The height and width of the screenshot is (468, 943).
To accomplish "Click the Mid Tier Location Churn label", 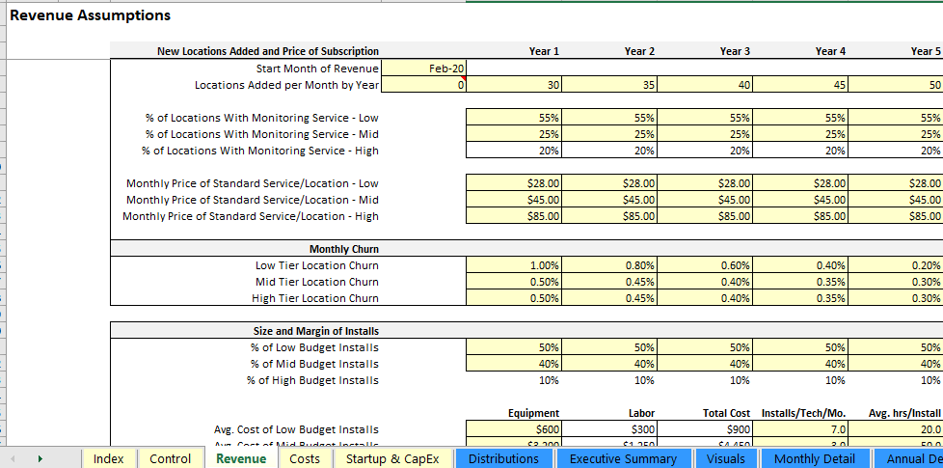I will point(317,282).
